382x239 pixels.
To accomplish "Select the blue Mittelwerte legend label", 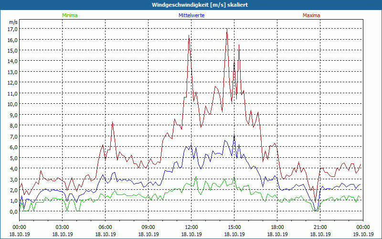I will pyautogui.click(x=191, y=15).
